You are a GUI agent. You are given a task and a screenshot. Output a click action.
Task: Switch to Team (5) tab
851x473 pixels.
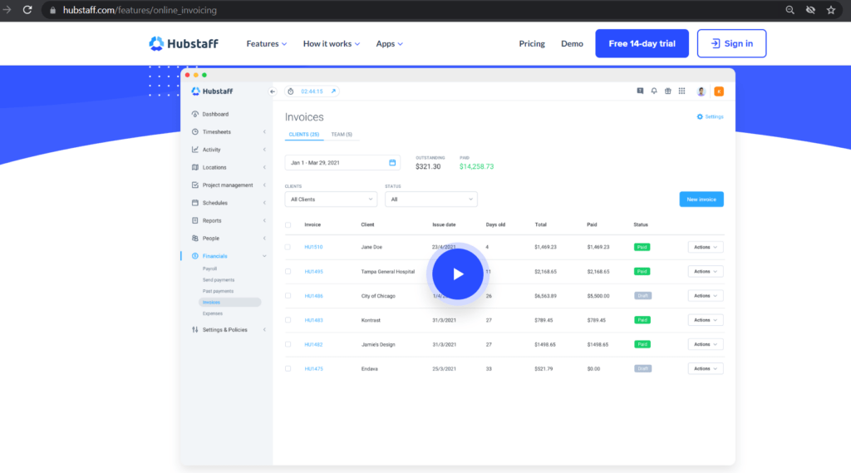[342, 134]
